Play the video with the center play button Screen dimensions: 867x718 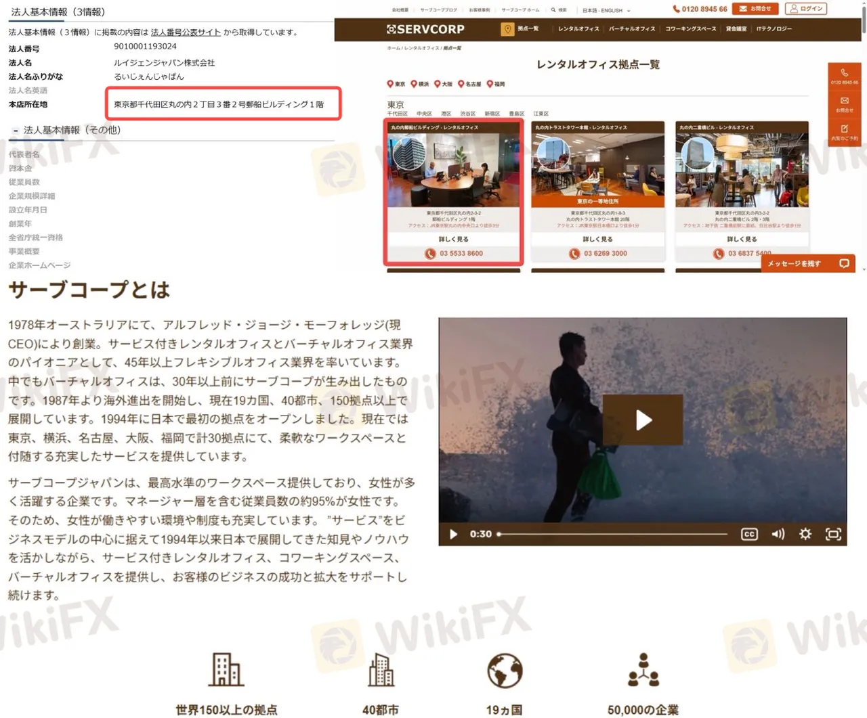coord(643,420)
